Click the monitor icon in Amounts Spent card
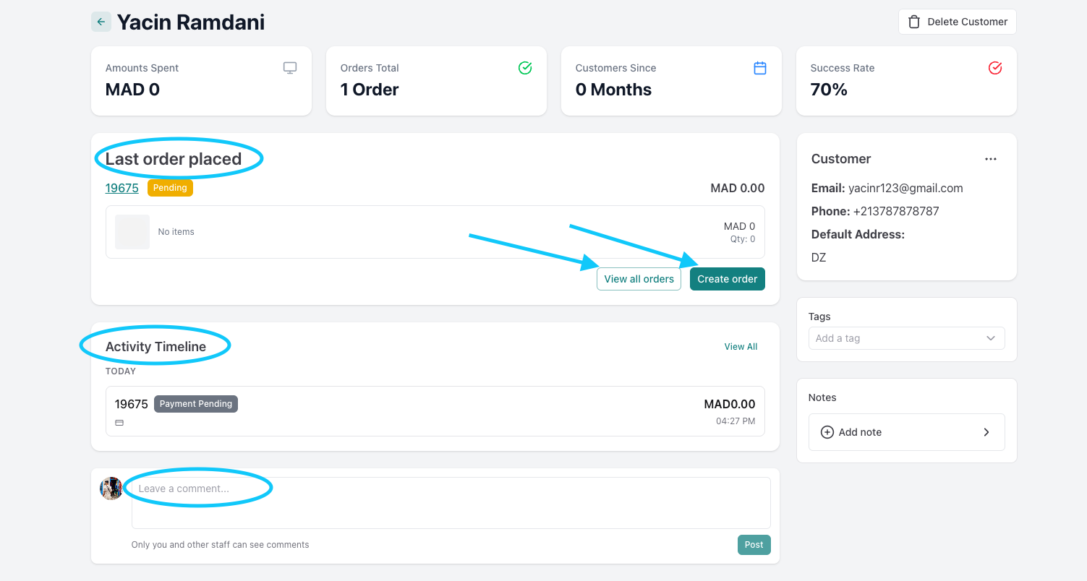The width and height of the screenshot is (1087, 581). tap(290, 68)
